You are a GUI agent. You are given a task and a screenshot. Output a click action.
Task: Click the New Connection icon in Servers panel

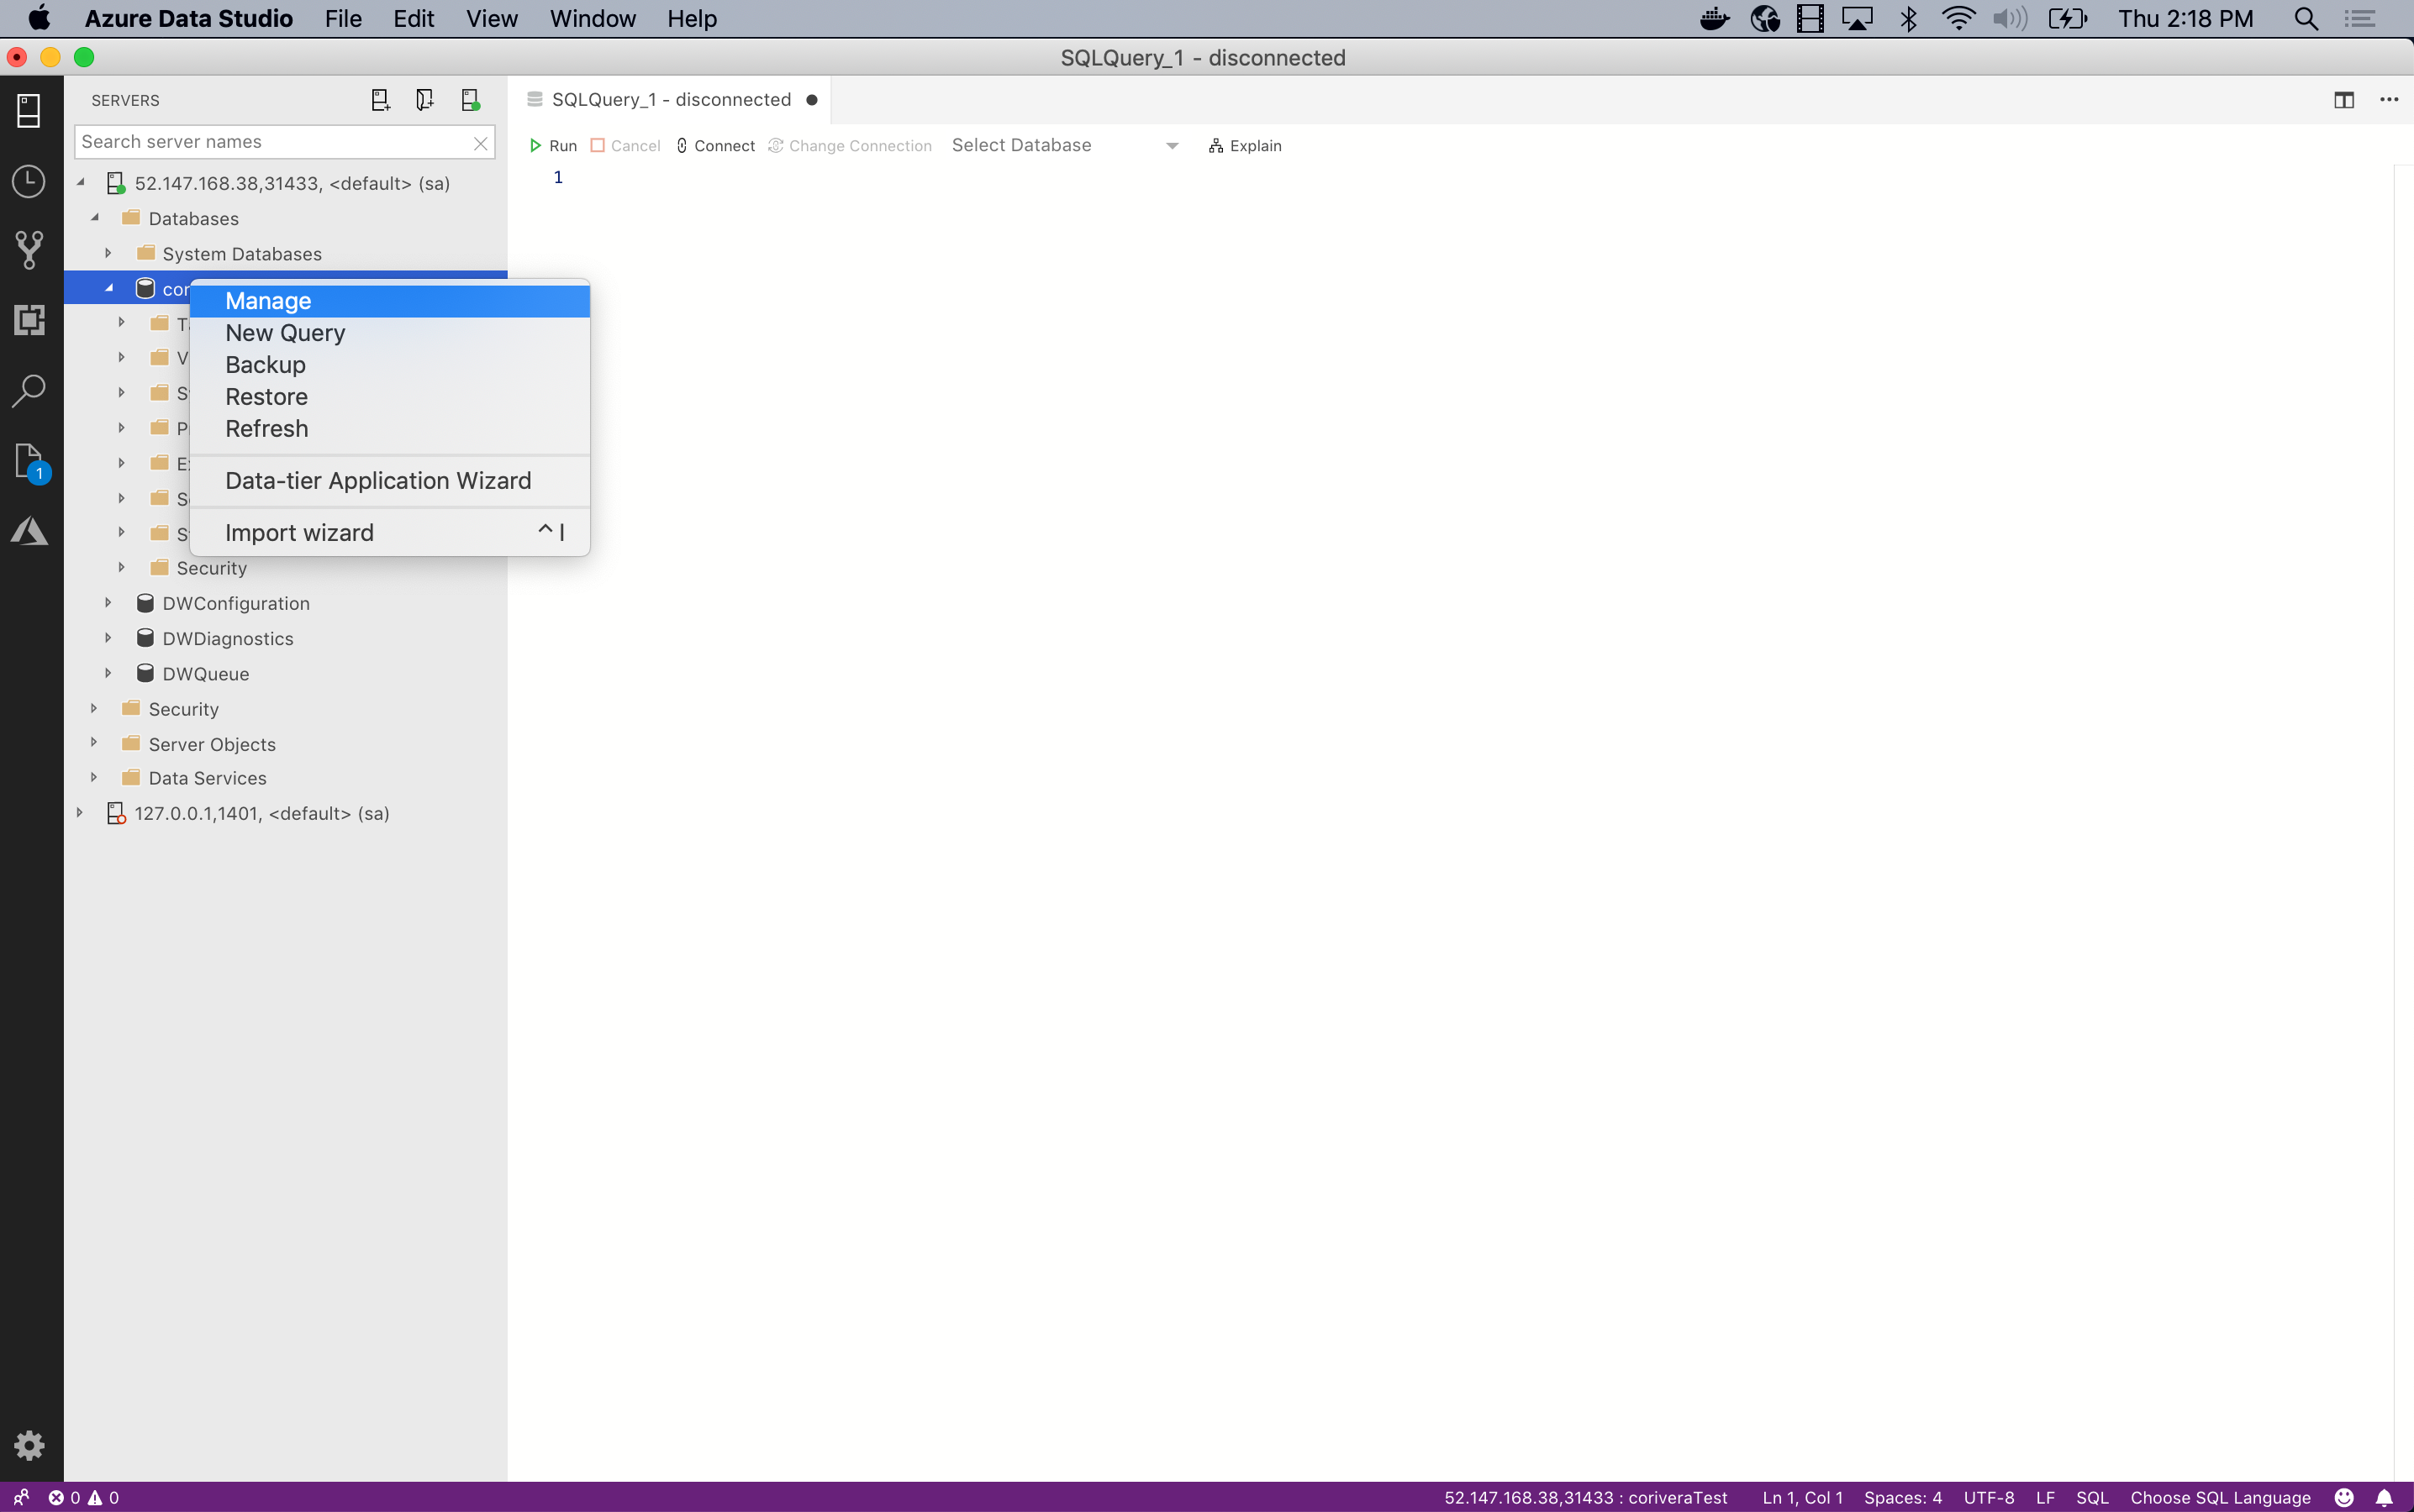(379, 99)
